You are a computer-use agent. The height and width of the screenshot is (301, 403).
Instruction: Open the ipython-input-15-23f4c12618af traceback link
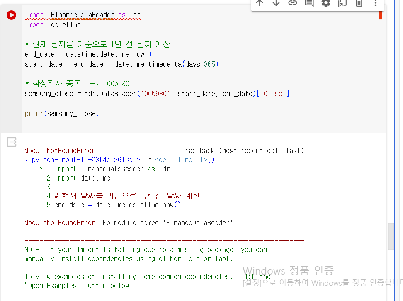coord(82,160)
